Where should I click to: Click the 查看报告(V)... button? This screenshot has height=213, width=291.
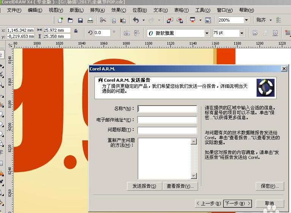click(180, 186)
